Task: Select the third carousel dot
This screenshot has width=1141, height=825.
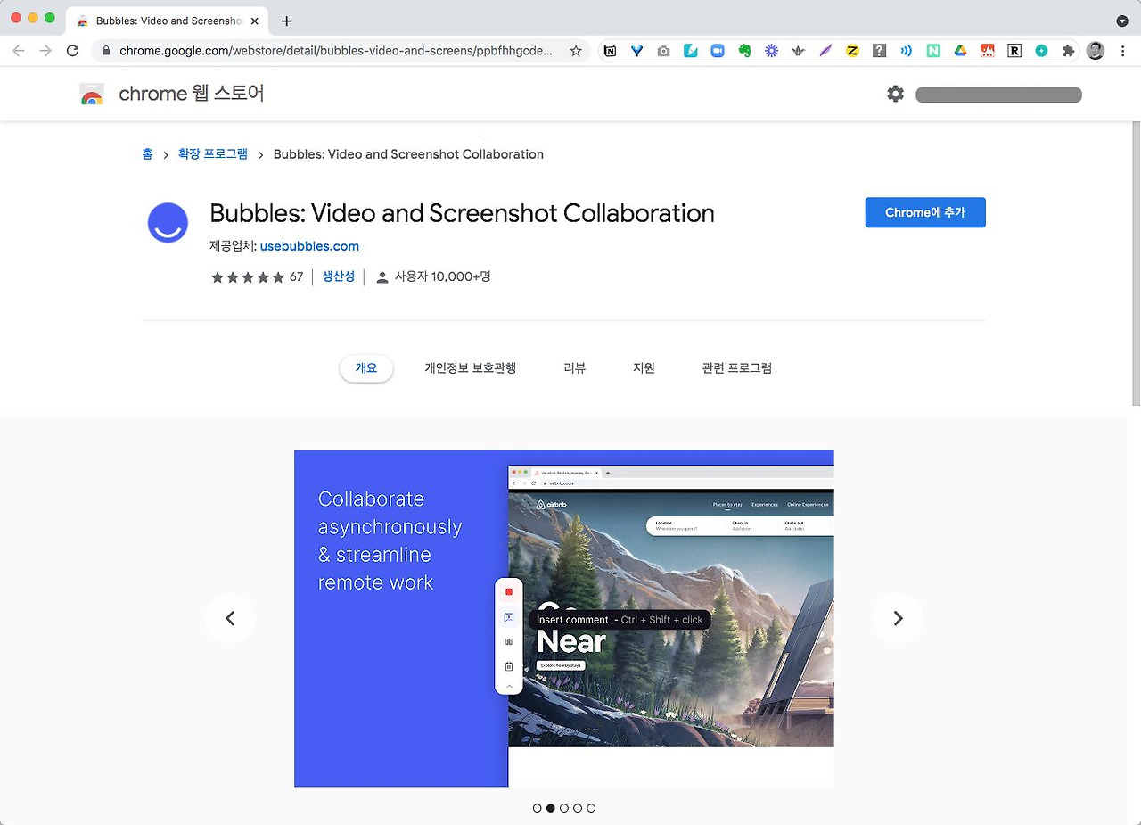Action: pos(564,808)
